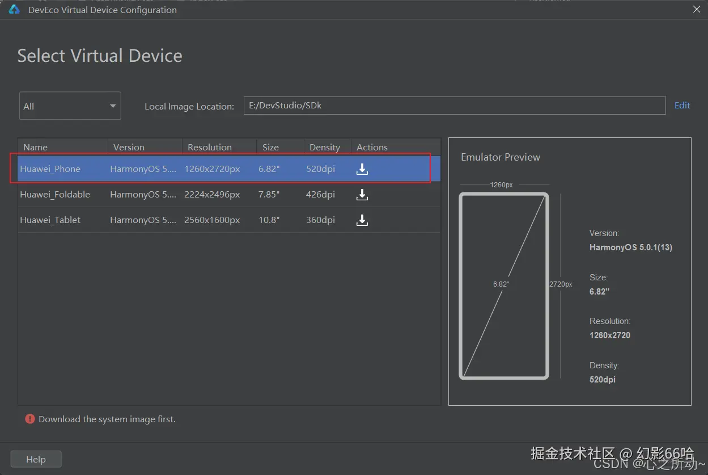Click the 360dpi density cell
Viewport: 708px width, 475px height.
point(321,220)
